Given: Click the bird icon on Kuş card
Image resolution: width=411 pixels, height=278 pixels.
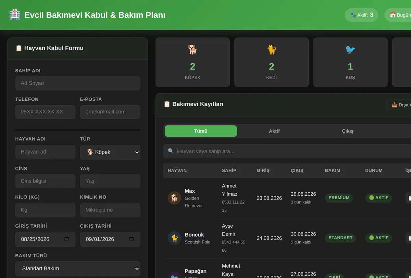Looking at the screenshot, I should pos(350,50).
